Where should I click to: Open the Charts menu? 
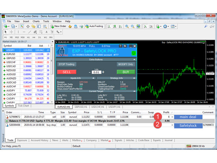[36, 21]
